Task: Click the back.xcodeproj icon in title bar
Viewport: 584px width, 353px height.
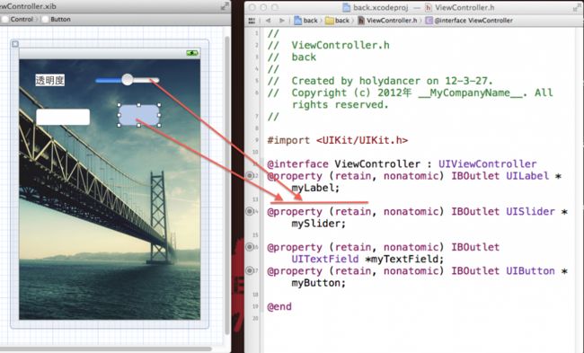Action: tap(347, 7)
